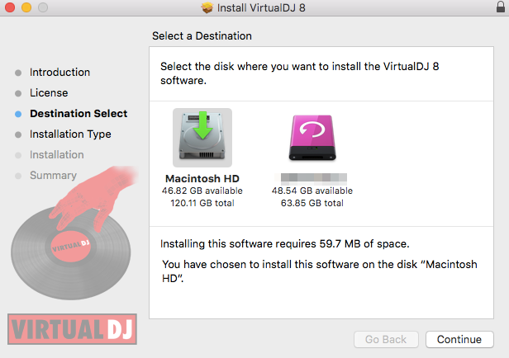Screen dimensions: 509x358
Task: Go to the License step
Action: coord(49,93)
